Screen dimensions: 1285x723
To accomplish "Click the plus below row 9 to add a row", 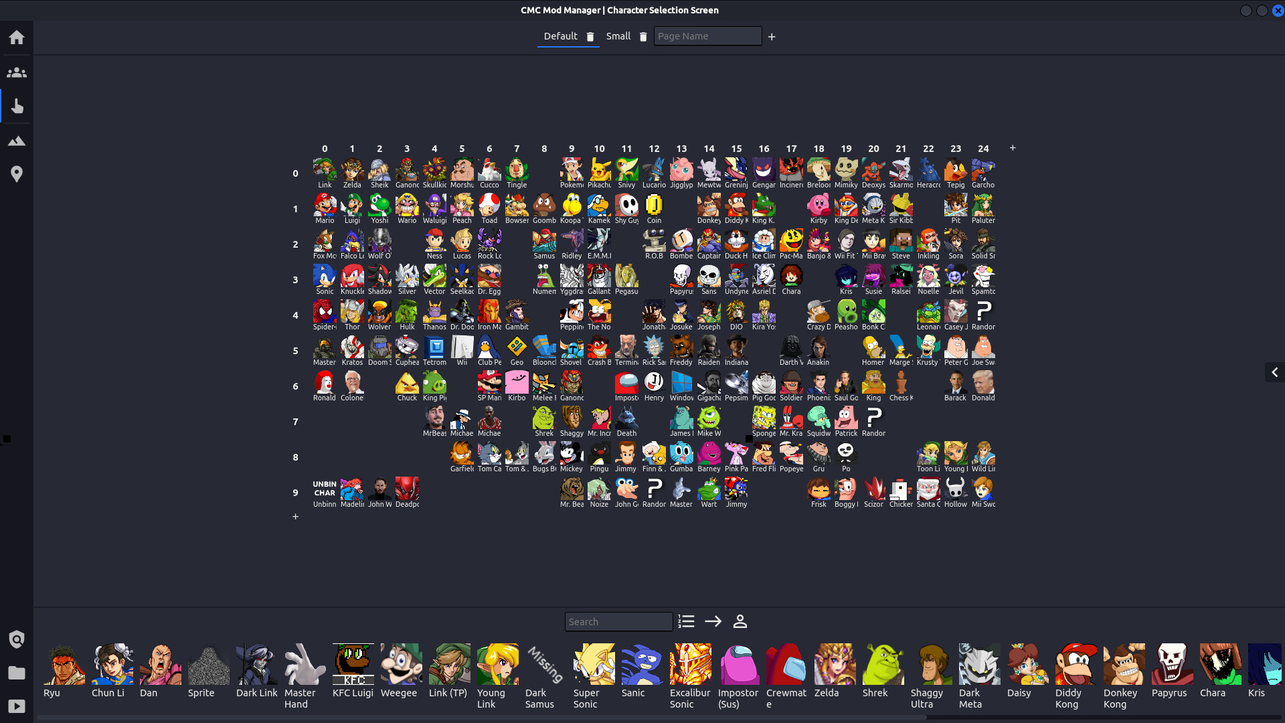I will pyautogui.click(x=295, y=516).
